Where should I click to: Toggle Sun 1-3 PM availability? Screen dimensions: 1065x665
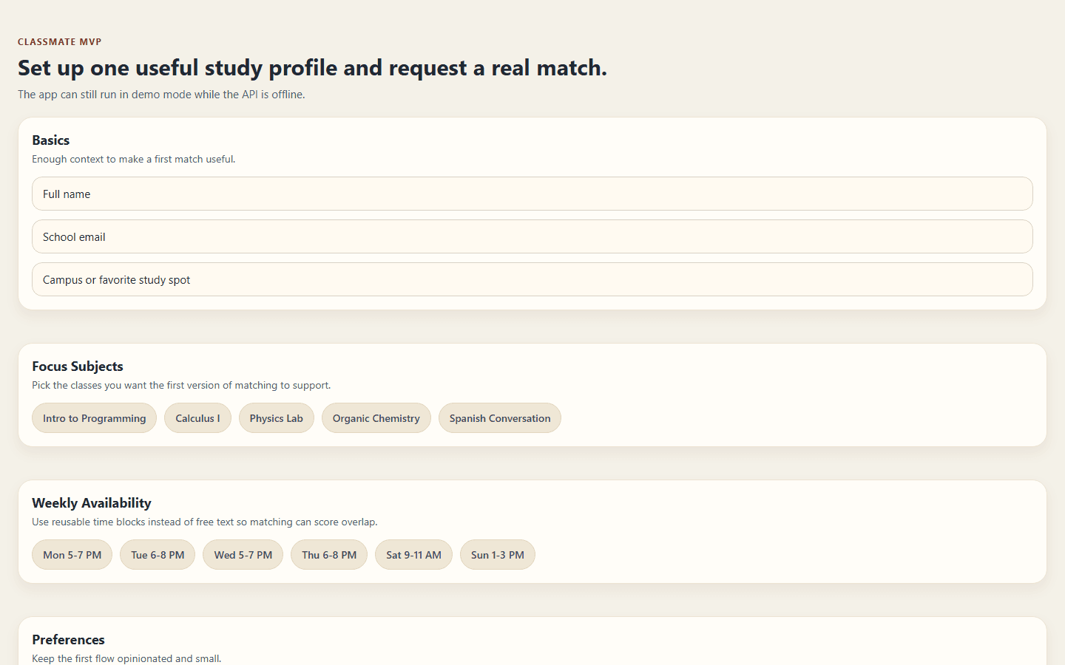[497, 555]
